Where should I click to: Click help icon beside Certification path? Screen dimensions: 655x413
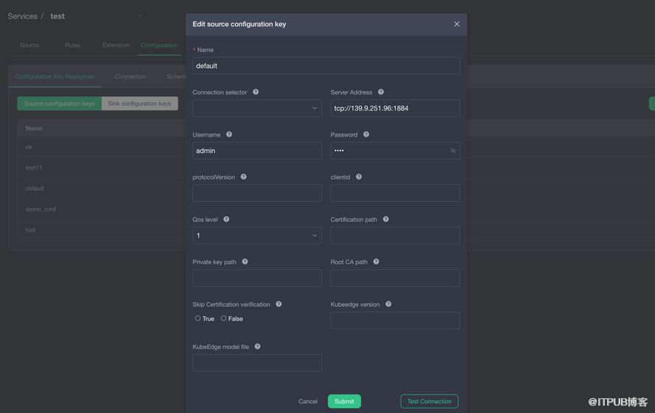[x=386, y=219]
